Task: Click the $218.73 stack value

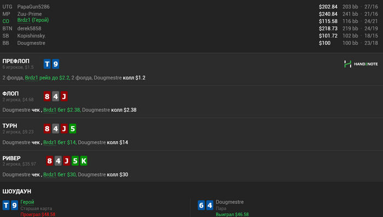Action: pos(328,28)
